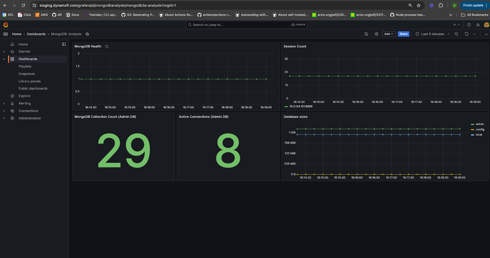
Task: Open the hamburger menu toggle
Action: click(x=6, y=34)
